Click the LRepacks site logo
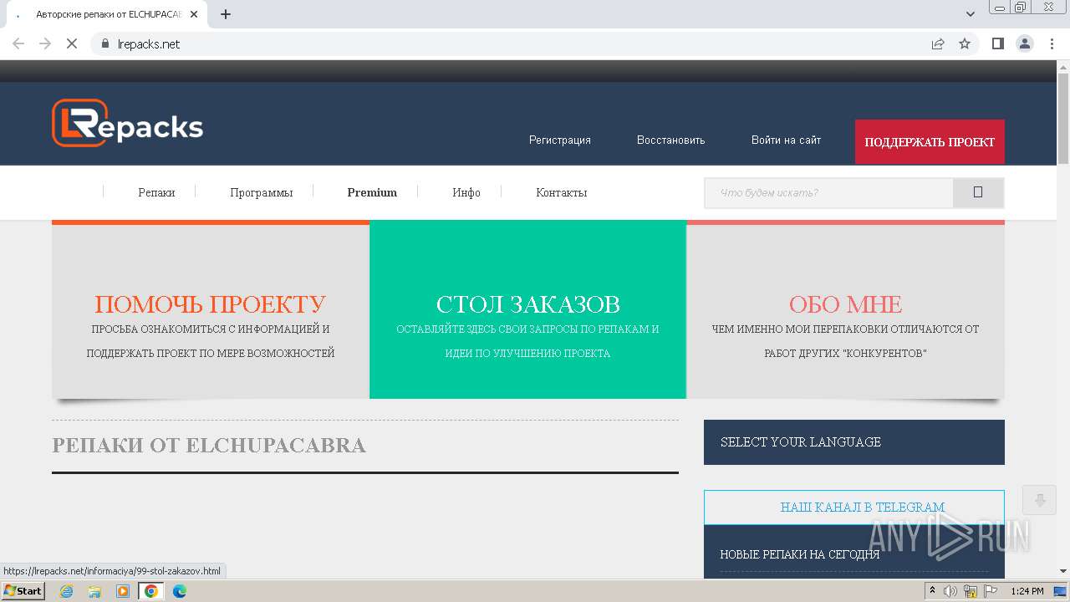This screenshot has width=1070, height=602. click(127, 124)
